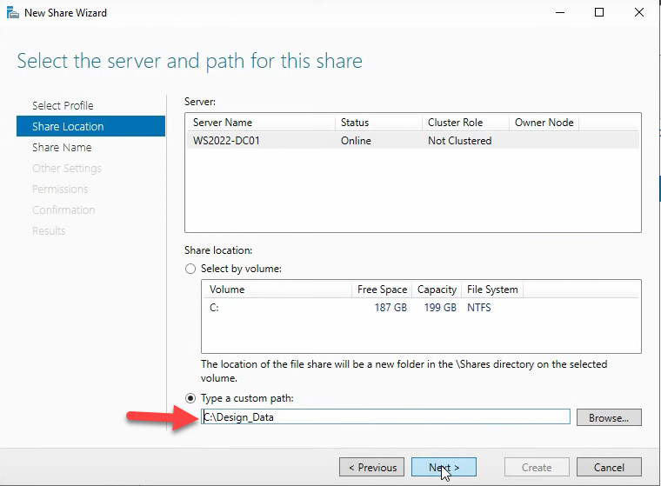This screenshot has height=486, width=661.
Task: Click the 187 GB free space value
Action: point(391,307)
